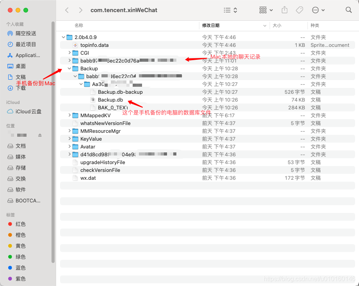
Task: Collapse the Aa30 folder
Action: 81,84
